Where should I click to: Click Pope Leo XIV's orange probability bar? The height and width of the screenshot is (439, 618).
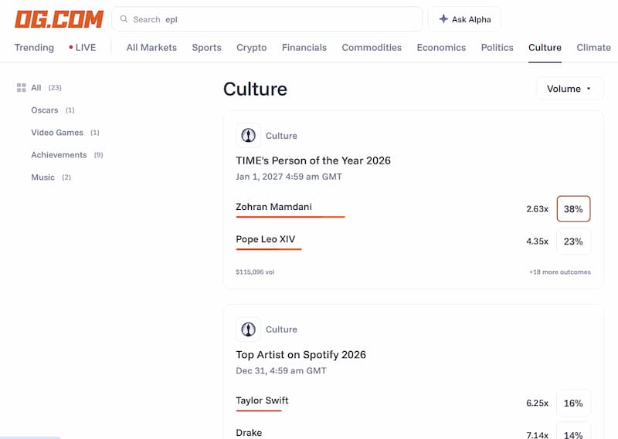(x=269, y=249)
